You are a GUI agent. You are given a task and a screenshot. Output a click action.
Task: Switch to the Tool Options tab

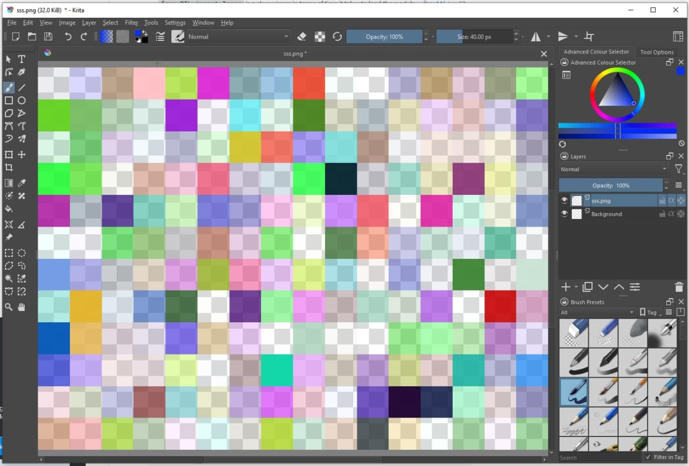pos(657,52)
